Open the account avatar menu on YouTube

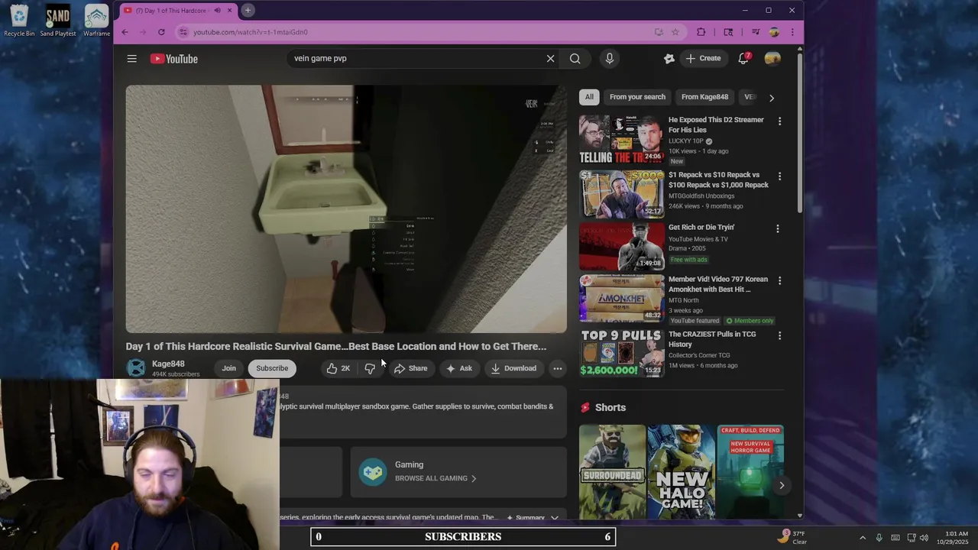772,59
